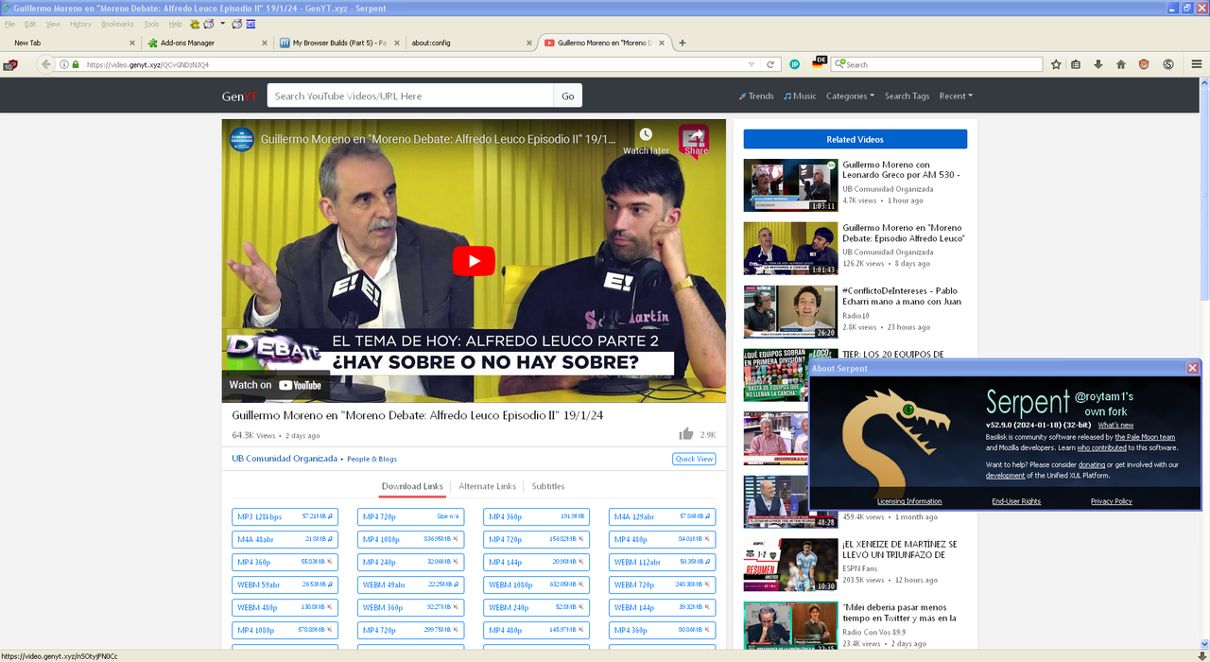Download the MP3 128kbps file

285,516
